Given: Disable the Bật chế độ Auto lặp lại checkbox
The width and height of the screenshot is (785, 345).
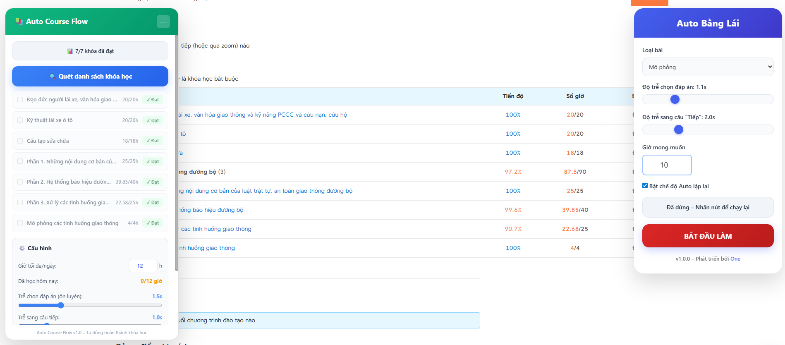Looking at the screenshot, I should coord(645,186).
